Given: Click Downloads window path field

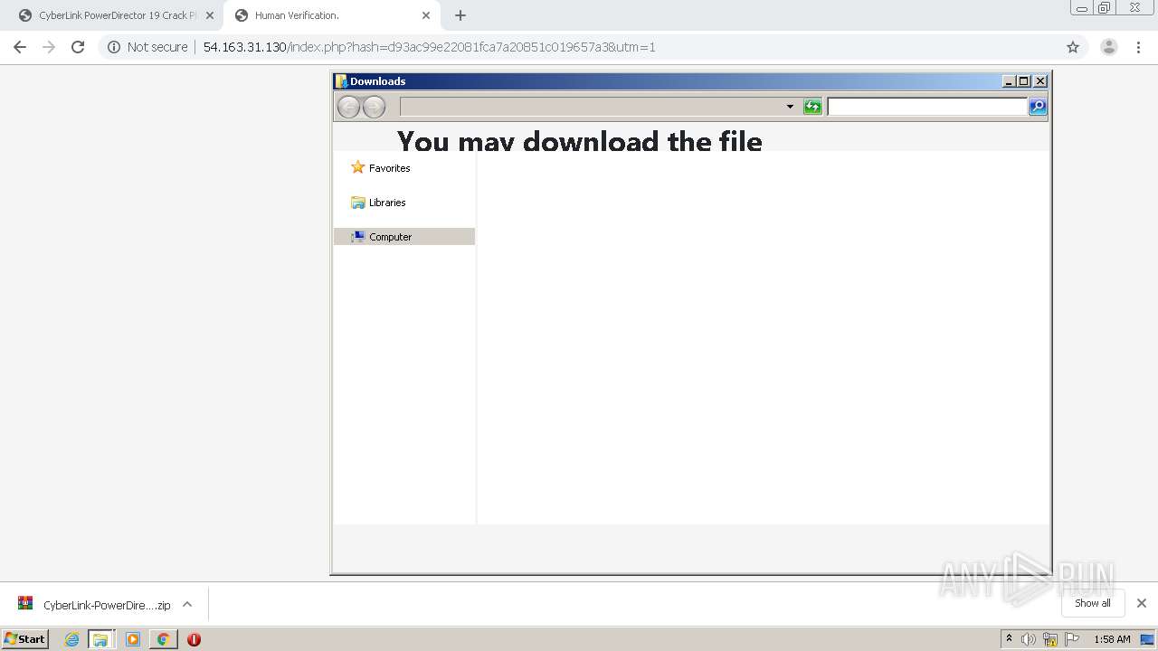Looking at the screenshot, I should (592, 107).
